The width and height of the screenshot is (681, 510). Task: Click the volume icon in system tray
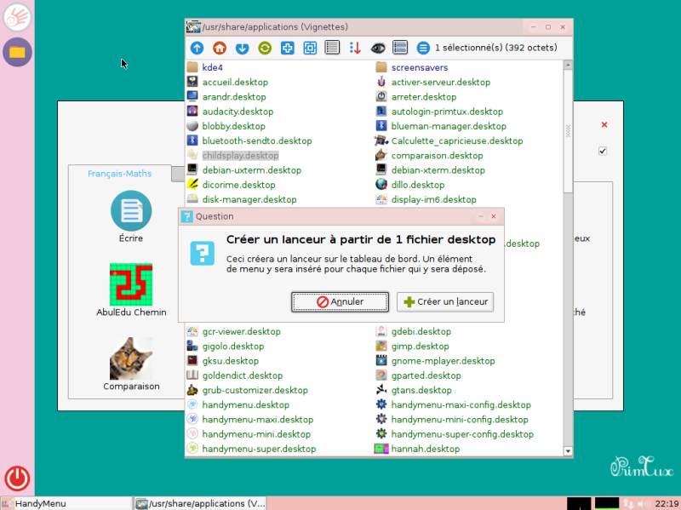coord(644,504)
